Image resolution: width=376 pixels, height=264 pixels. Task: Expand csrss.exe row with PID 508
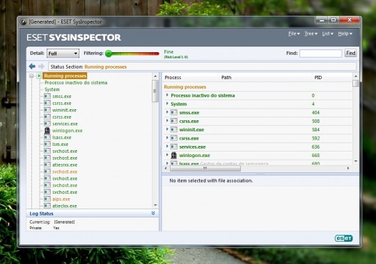pos(167,121)
